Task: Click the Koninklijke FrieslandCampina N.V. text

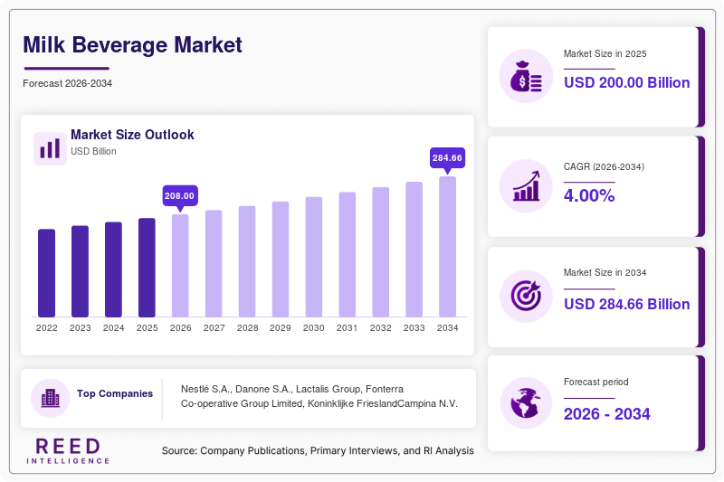Action: pyautogui.click(x=382, y=403)
